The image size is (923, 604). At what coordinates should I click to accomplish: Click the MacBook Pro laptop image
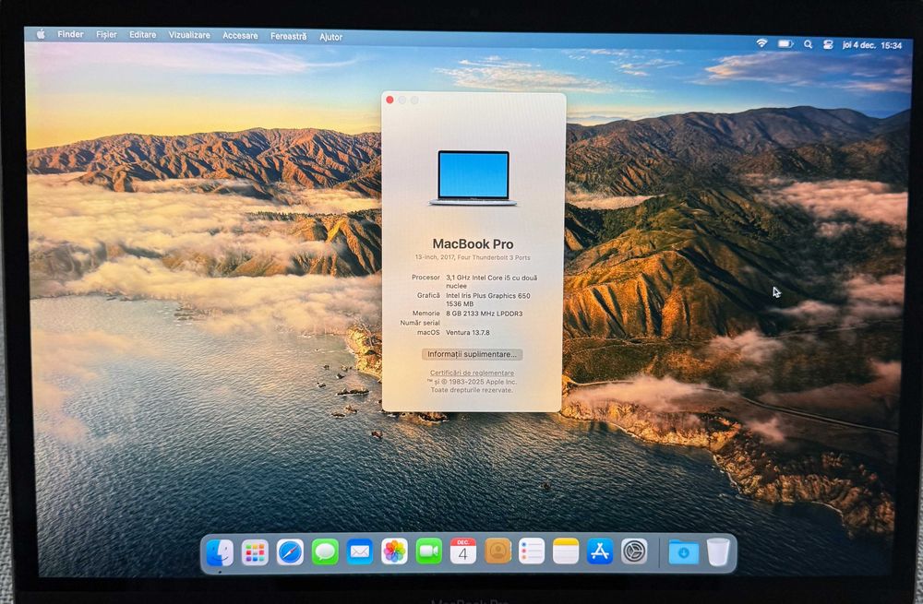coord(473,178)
